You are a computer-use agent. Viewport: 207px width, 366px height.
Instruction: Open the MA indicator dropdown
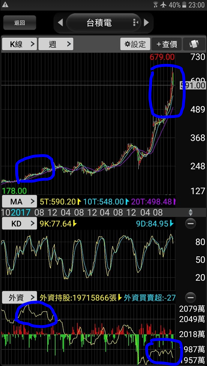pos(19,201)
